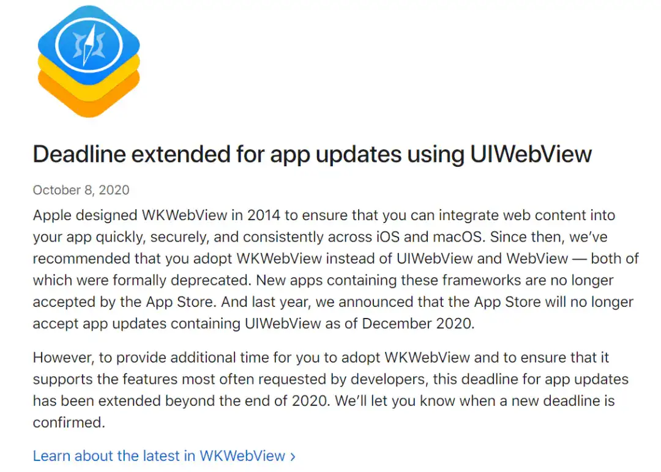Click the chevron arrow after the WKWebView link

(x=293, y=457)
